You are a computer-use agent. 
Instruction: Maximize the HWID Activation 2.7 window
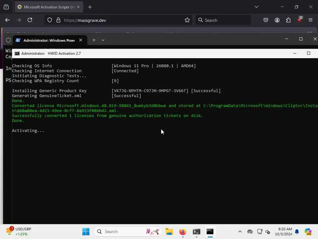309,53
